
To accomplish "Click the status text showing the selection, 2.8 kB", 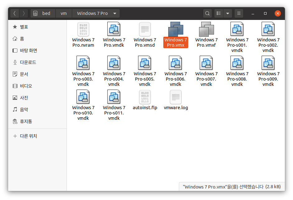I will coord(232,187).
